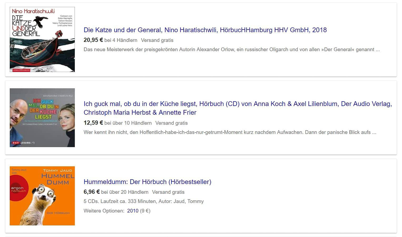The width and height of the screenshot is (402, 237).
Task: Click the "Weitere Optionen" label
Action: 104,211
